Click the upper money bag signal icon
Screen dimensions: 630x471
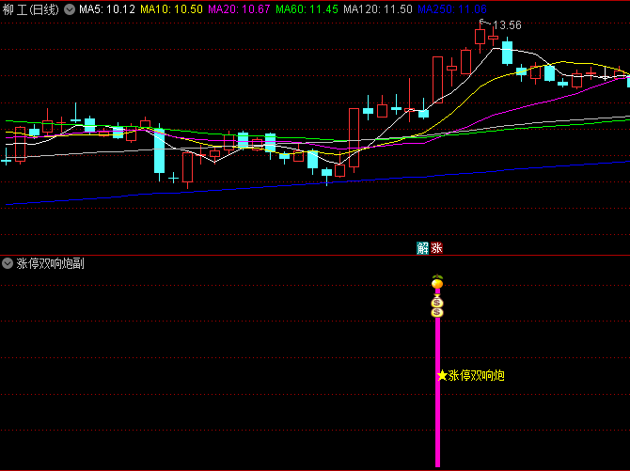(x=437, y=302)
